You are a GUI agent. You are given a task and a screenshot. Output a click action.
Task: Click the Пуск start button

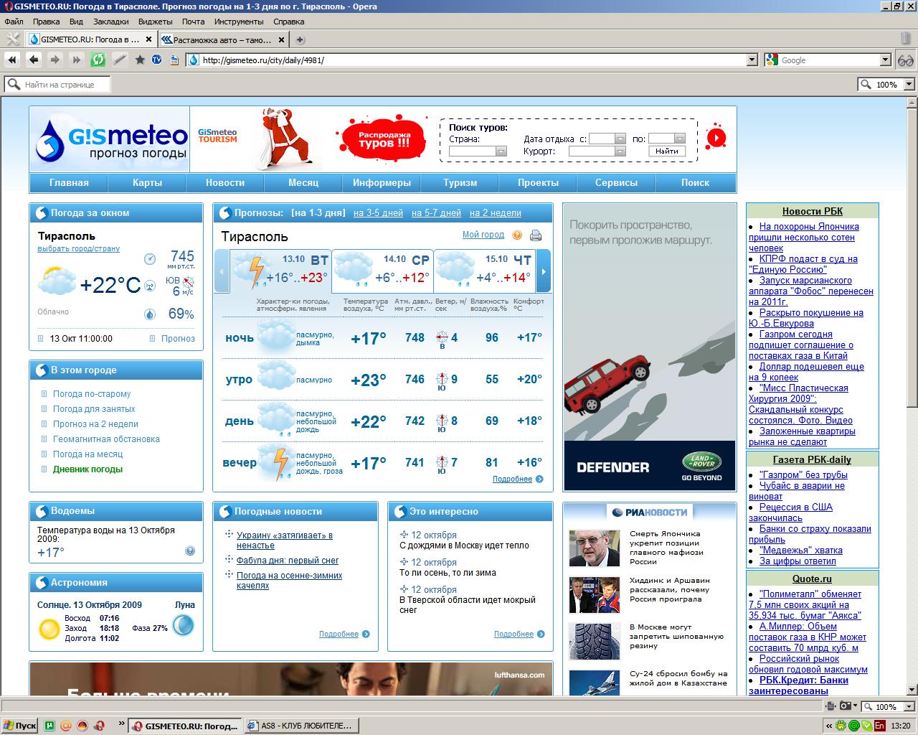pos(19,726)
